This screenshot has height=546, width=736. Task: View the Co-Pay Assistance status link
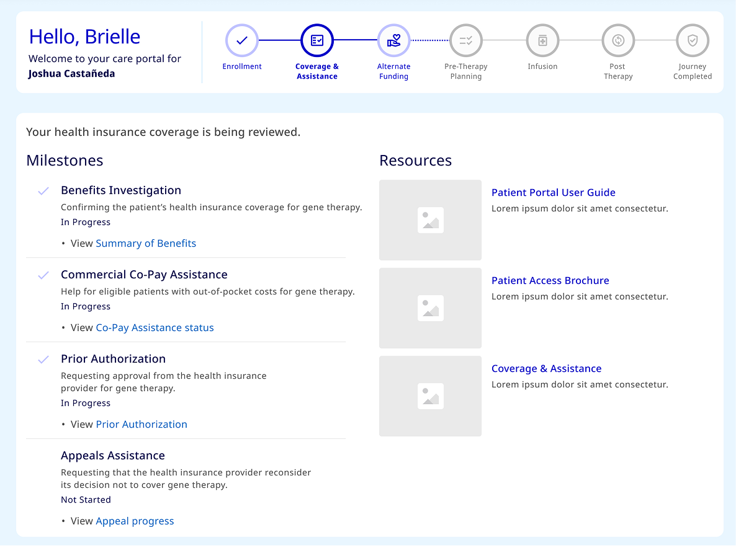click(x=155, y=327)
